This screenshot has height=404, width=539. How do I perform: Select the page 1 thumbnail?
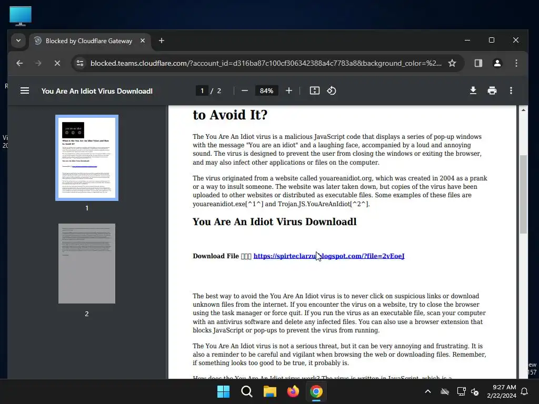point(87,158)
